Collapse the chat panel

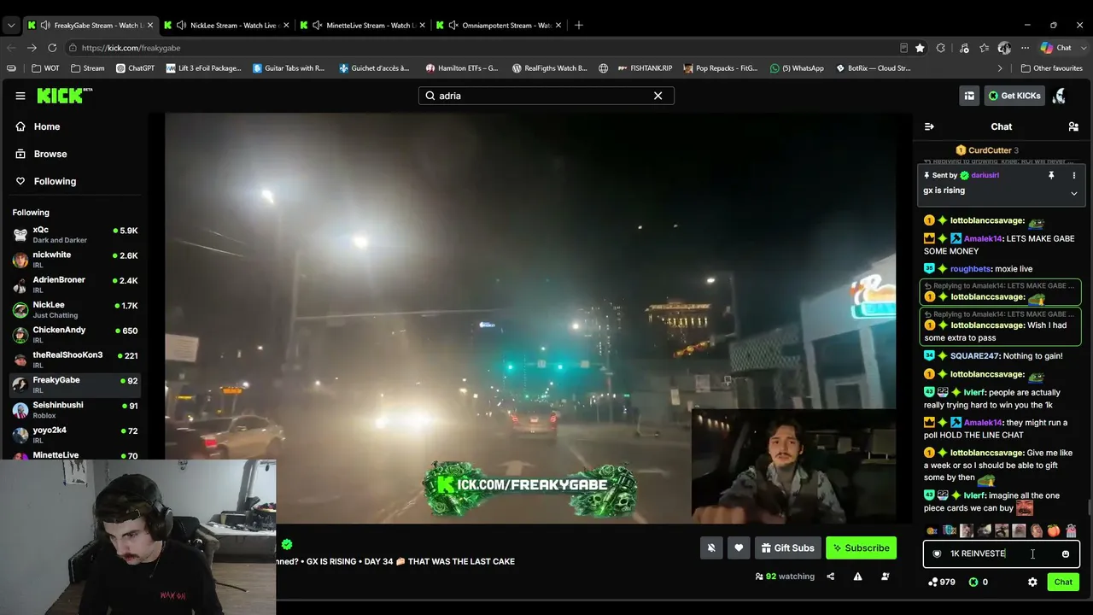pyautogui.click(x=929, y=126)
